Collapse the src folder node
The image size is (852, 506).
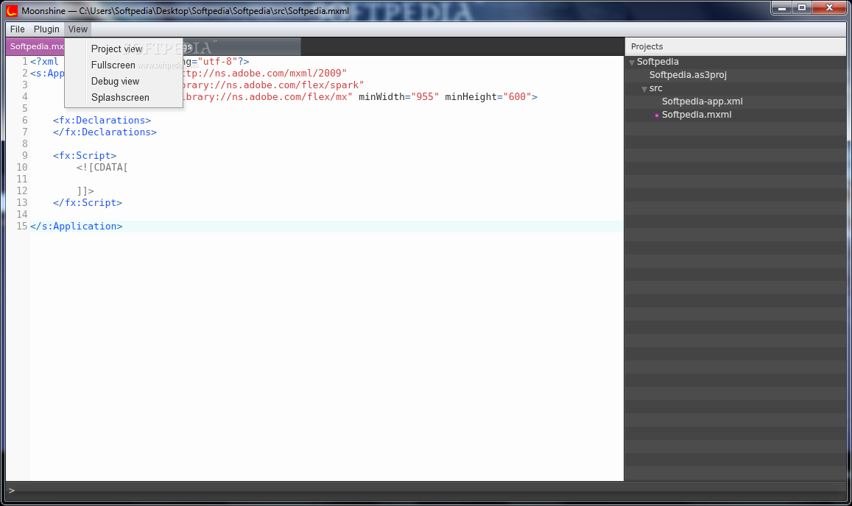pyautogui.click(x=644, y=89)
